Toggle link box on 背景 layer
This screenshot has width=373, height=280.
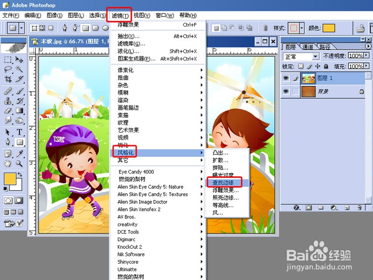pos(296,91)
